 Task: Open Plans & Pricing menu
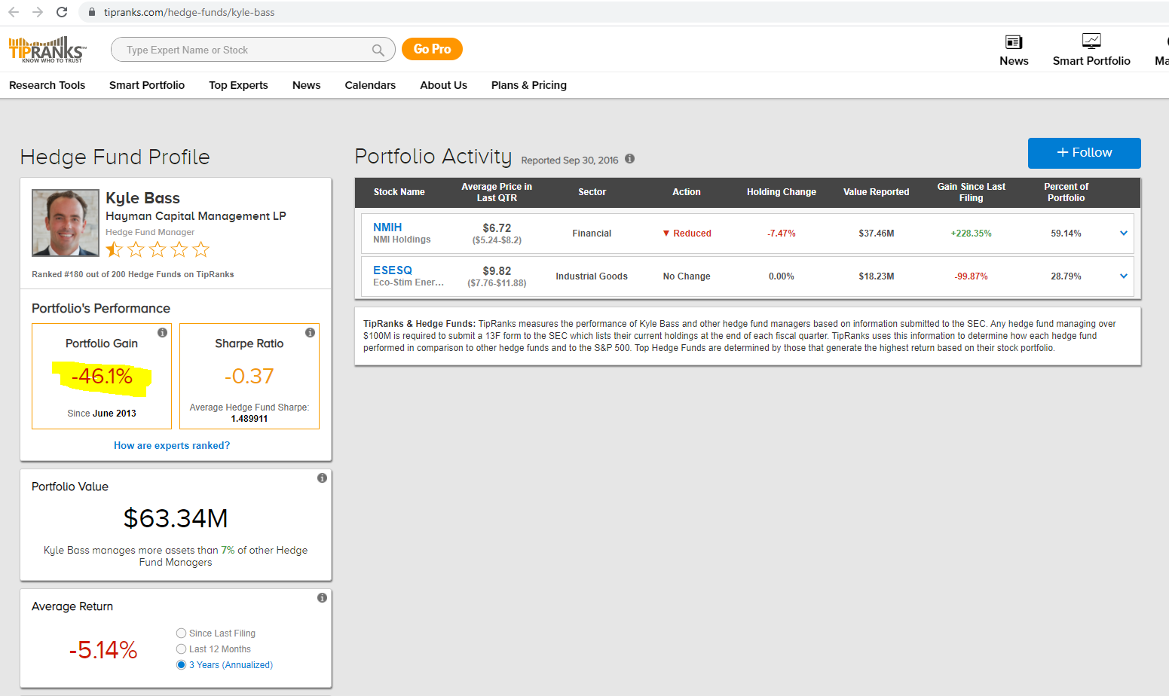point(529,85)
